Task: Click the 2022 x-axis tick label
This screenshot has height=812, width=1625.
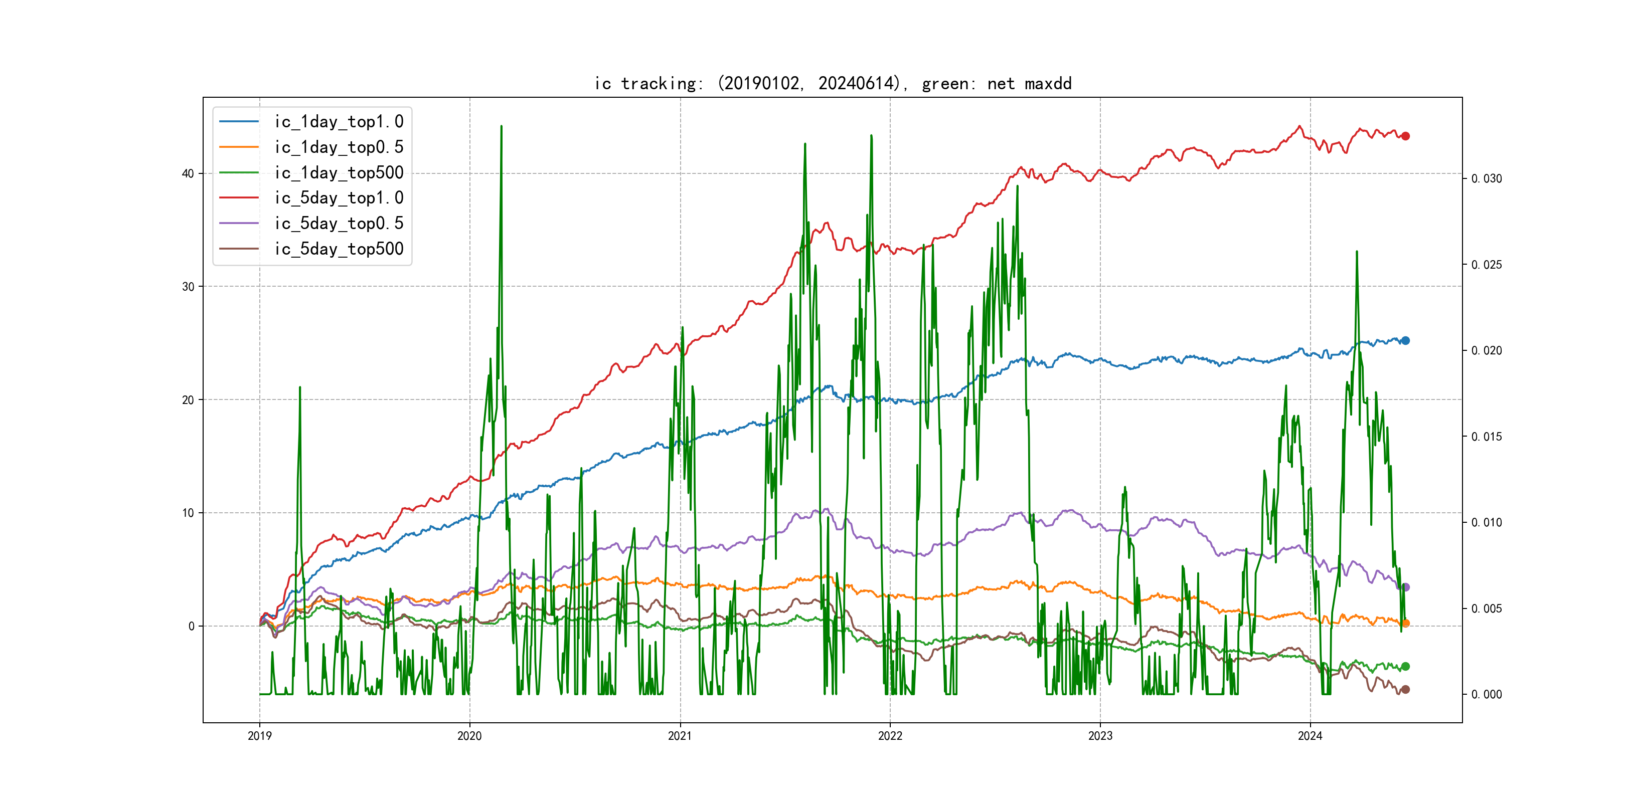Action: coord(890,736)
